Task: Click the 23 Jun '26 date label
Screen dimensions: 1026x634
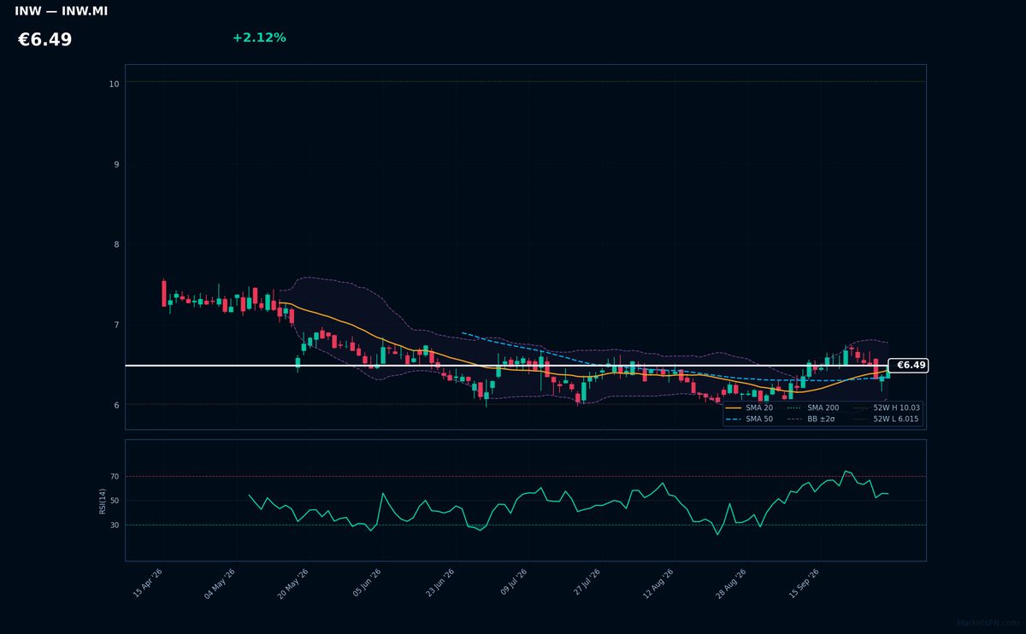Action: (x=439, y=583)
